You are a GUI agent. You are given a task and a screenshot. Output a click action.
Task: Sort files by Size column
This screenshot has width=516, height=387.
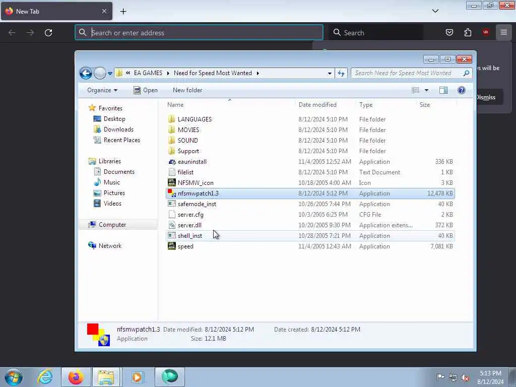pos(436,105)
